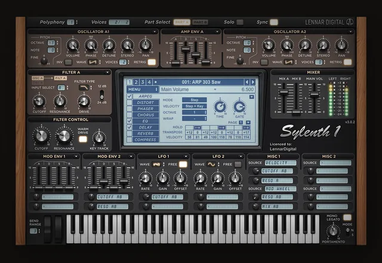Click the Polyphony value field
This screenshot has width=382, height=263.
point(70,22)
